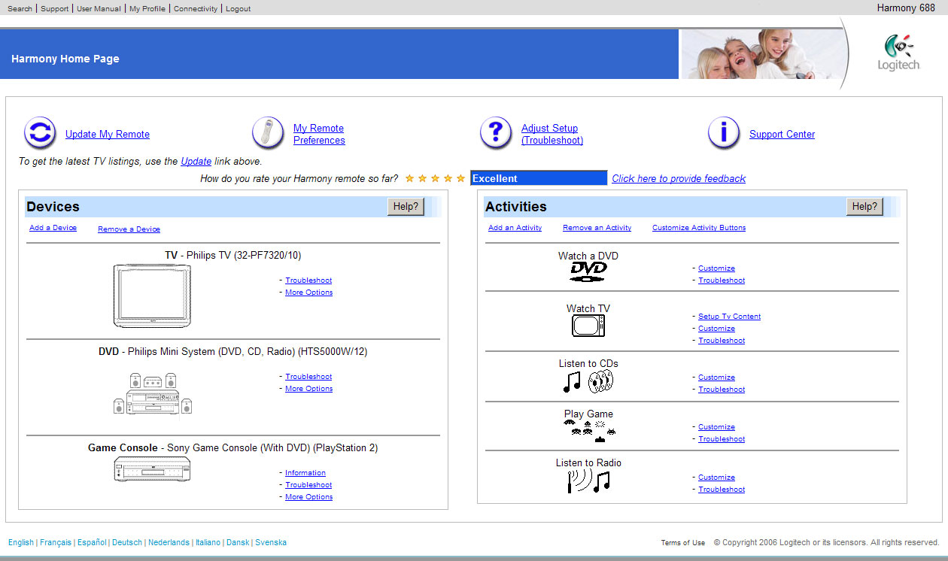This screenshot has height=561, width=948.
Task: Click the Devices panel Help? button
Action: pos(406,207)
